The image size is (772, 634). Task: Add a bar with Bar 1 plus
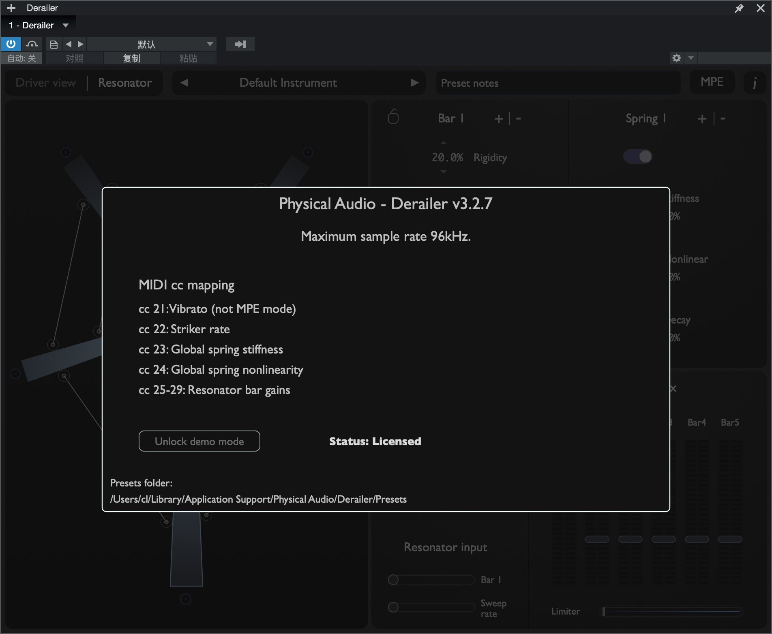(x=499, y=118)
